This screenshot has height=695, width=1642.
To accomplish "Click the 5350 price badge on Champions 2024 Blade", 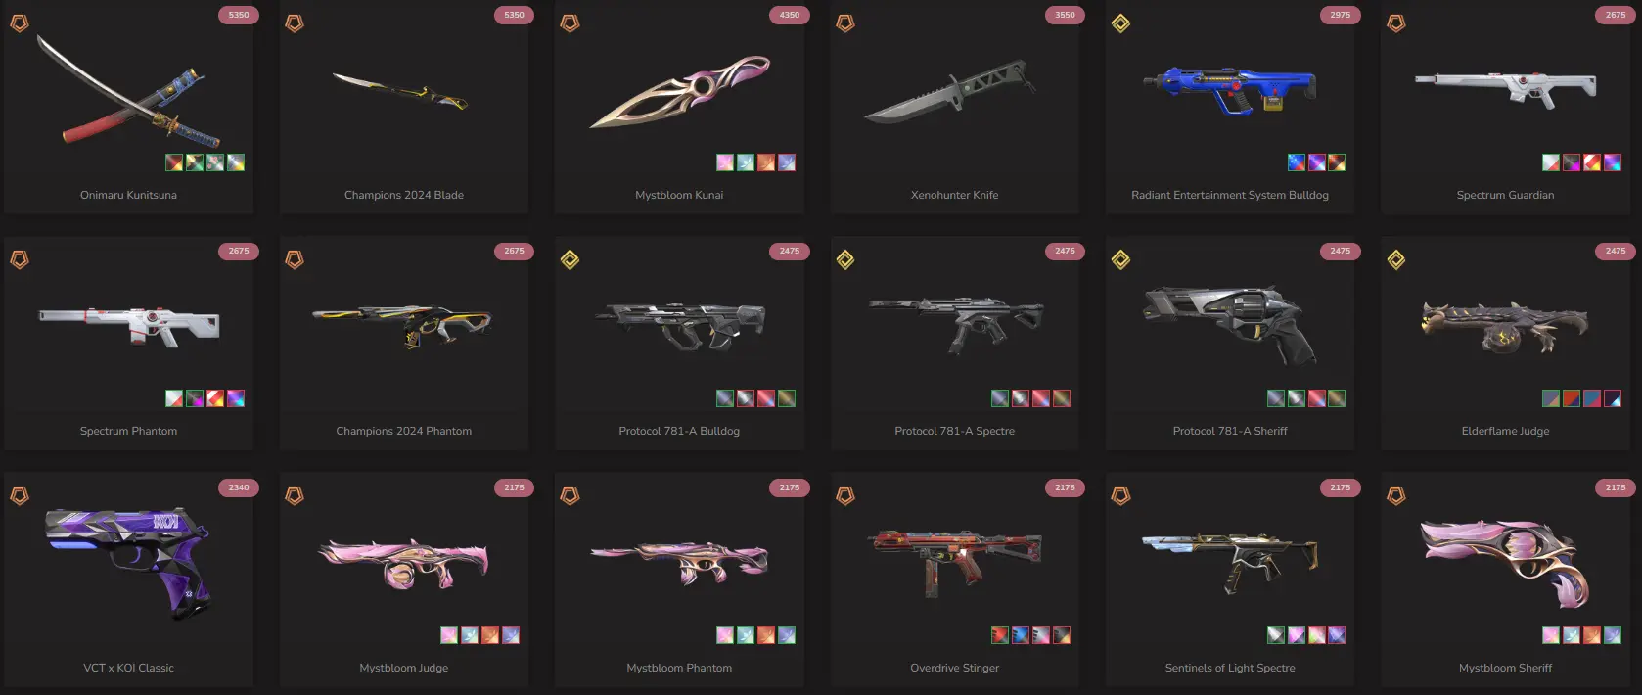I will [x=514, y=15].
